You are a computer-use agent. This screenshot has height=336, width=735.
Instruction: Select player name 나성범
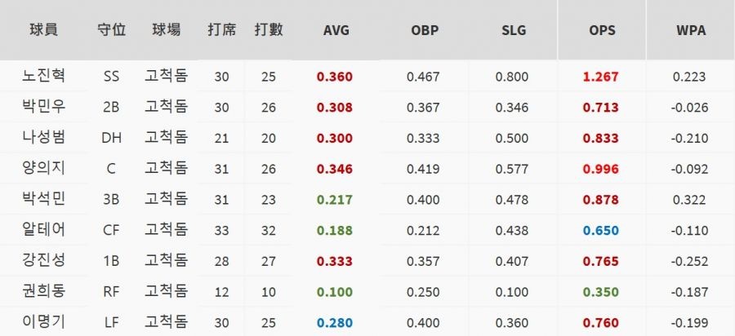click(43, 138)
